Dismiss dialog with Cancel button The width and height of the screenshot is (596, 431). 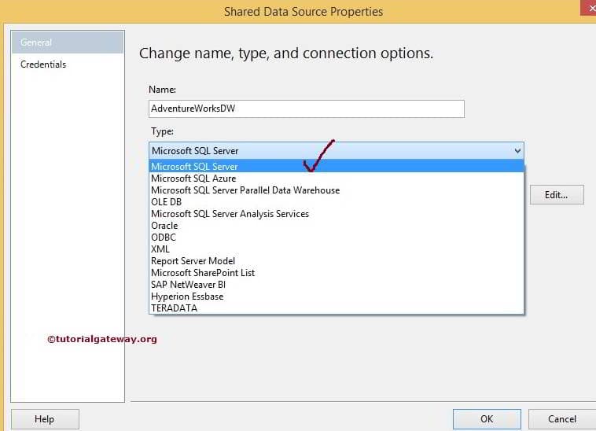561,419
